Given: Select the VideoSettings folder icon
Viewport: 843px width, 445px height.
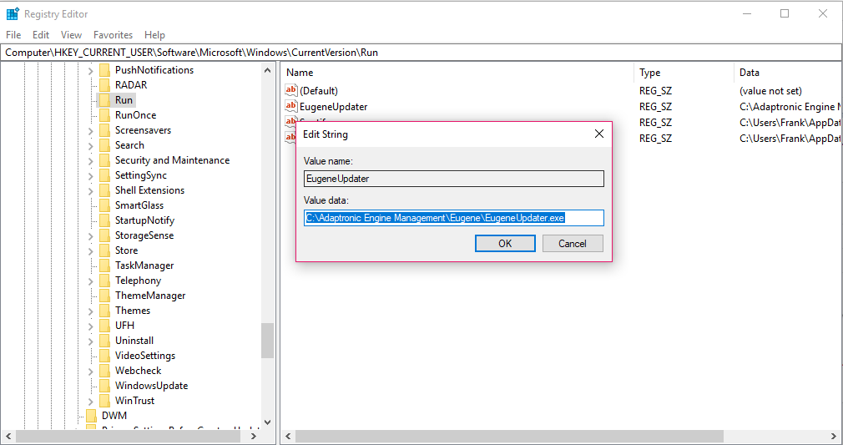Looking at the screenshot, I should (105, 357).
